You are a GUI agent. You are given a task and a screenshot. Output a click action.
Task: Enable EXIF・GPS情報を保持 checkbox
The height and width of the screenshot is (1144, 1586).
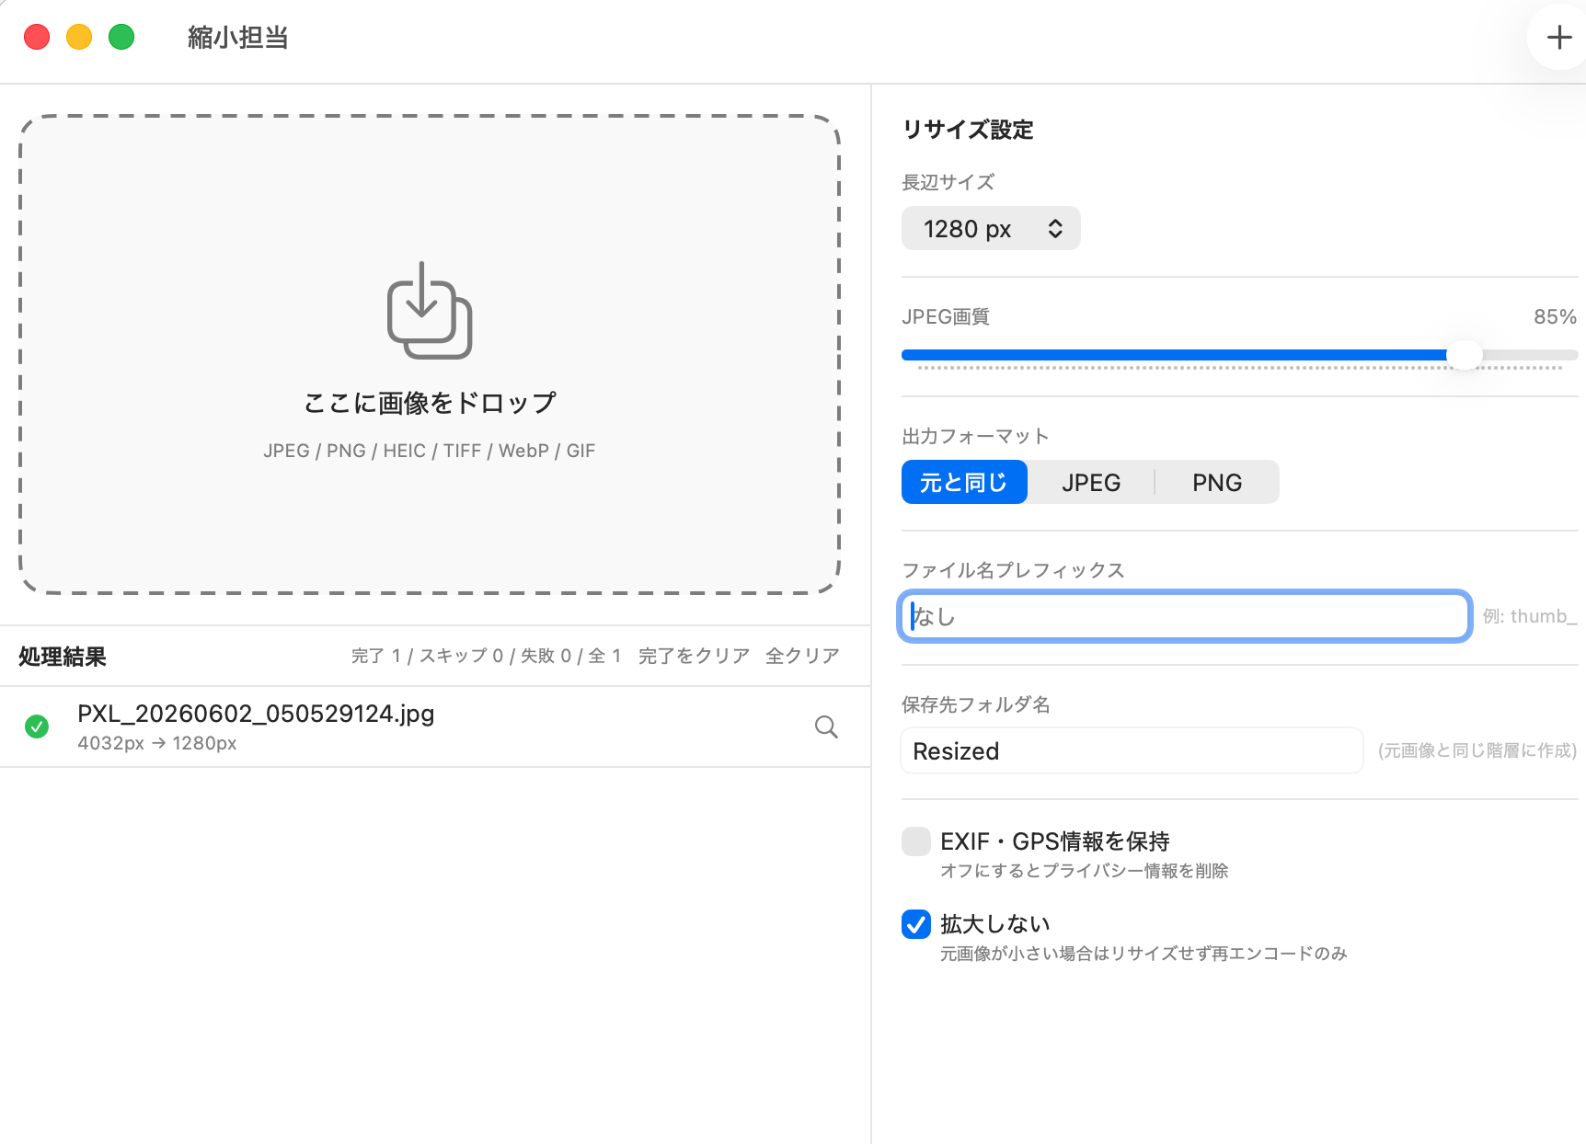click(916, 841)
